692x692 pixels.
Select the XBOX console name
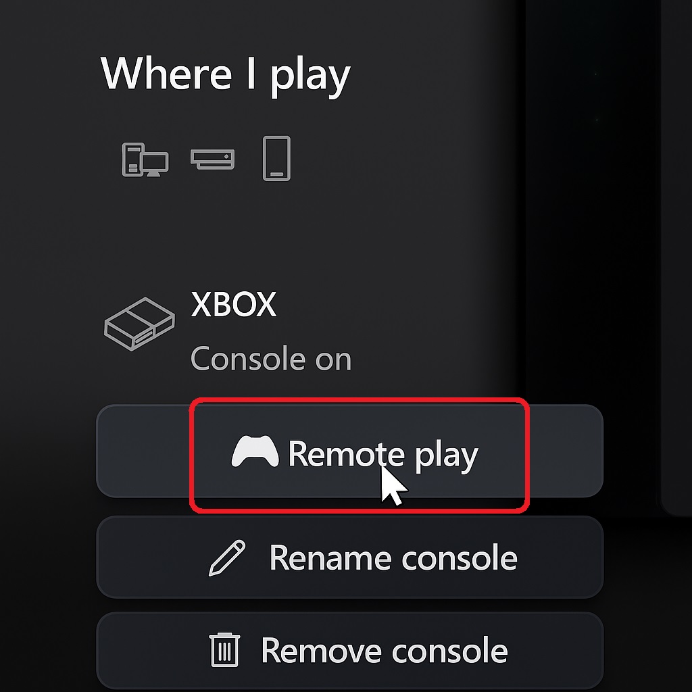click(x=234, y=304)
